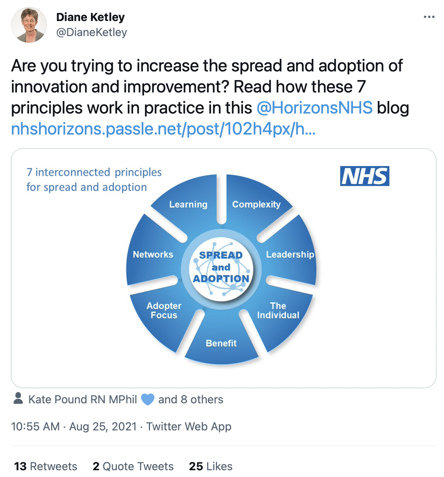Click the NHS logo in the image
Image resolution: width=444 pixels, height=477 pixels.
click(365, 176)
